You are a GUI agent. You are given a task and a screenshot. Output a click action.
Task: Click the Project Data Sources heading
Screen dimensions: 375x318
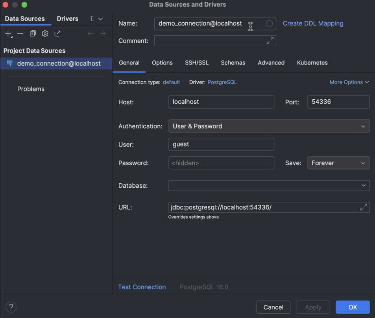click(35, 51)
